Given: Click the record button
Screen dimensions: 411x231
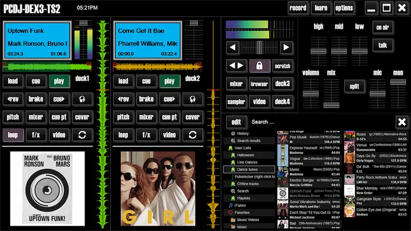Looking at the screenshot, I should click(297, 8).
